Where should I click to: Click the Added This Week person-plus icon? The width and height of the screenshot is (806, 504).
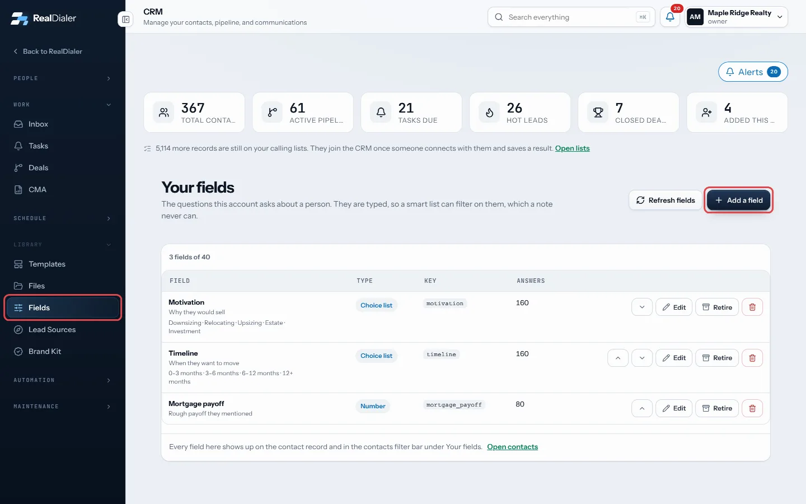(x=706, y=113)
